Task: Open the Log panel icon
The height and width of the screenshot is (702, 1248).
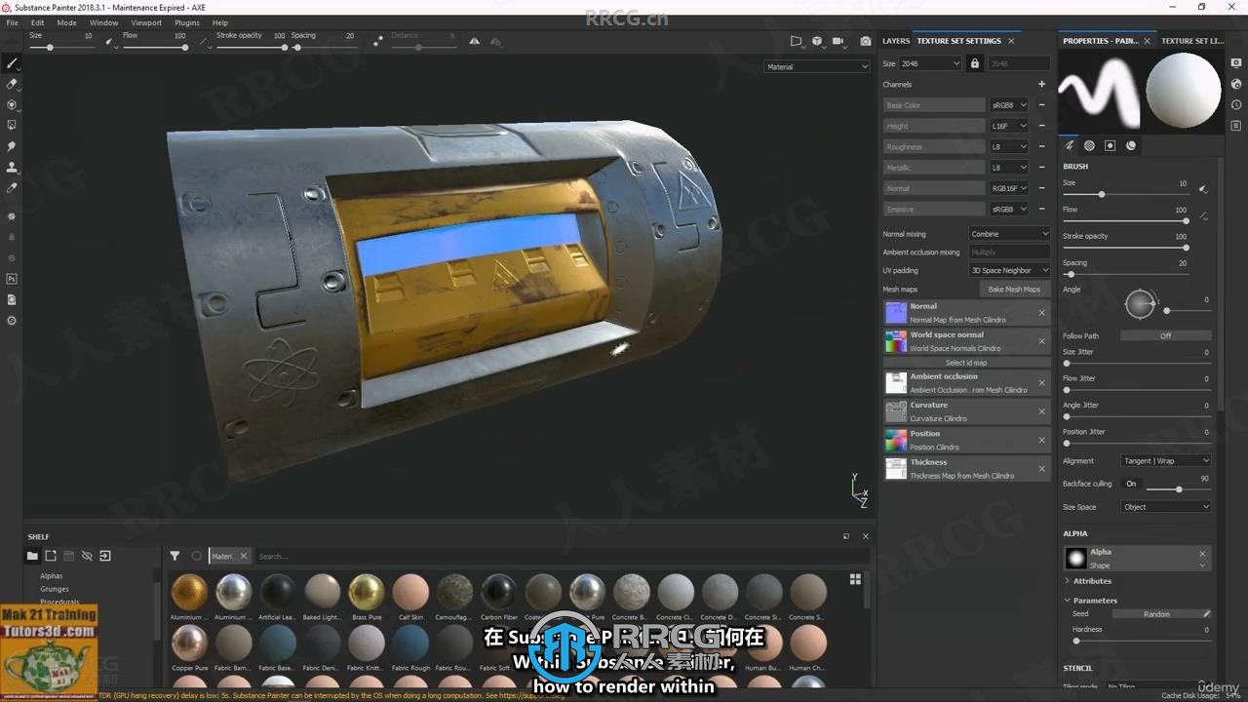Action: 1235,125
